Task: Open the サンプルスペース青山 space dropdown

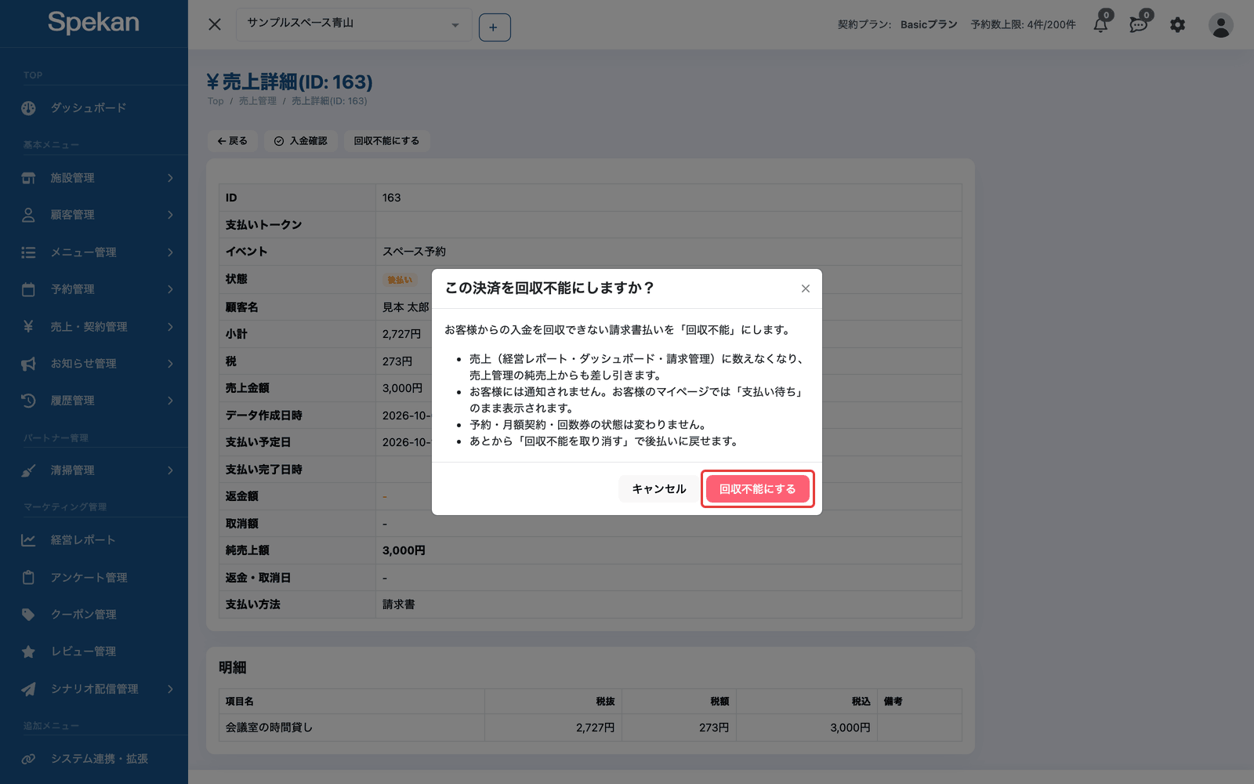Action: 354,25
